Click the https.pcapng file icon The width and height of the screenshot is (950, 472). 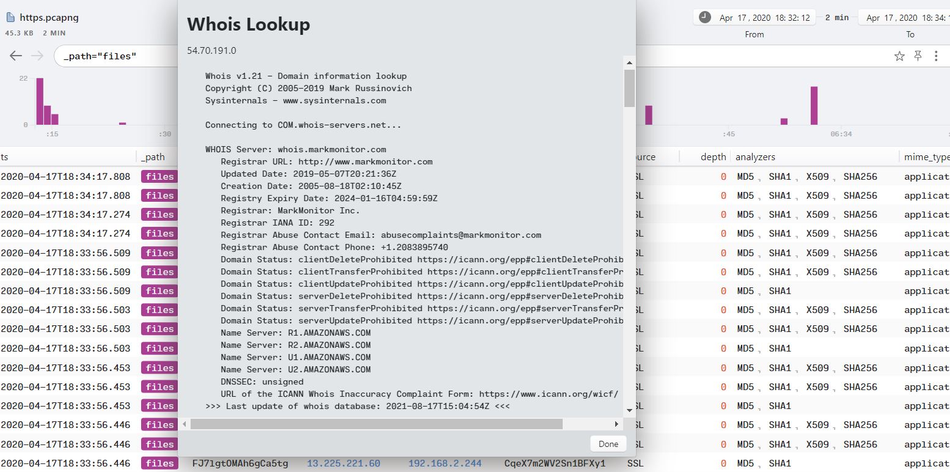[x=10, y=17]
